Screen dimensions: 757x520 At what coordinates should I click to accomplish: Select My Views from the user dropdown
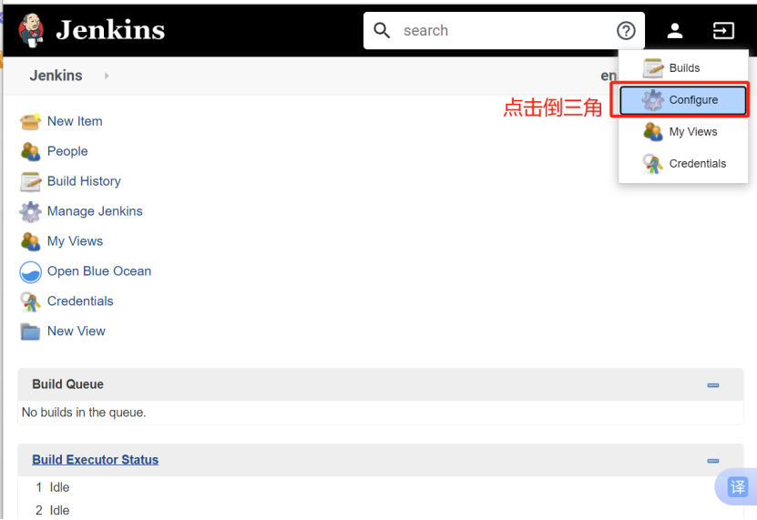coord(683,132)
